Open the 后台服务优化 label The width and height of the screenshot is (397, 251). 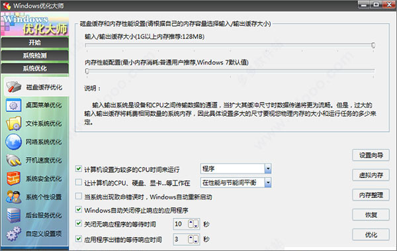[44, 215]
